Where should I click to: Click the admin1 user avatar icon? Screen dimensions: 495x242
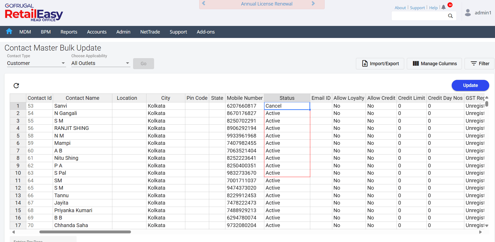point(468,13)
